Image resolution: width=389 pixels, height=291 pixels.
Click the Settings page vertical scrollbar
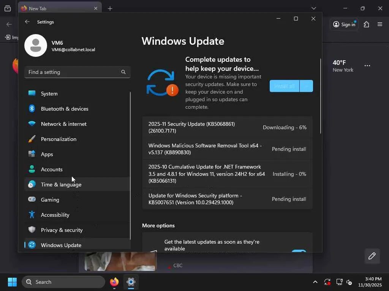click(321, 96)
